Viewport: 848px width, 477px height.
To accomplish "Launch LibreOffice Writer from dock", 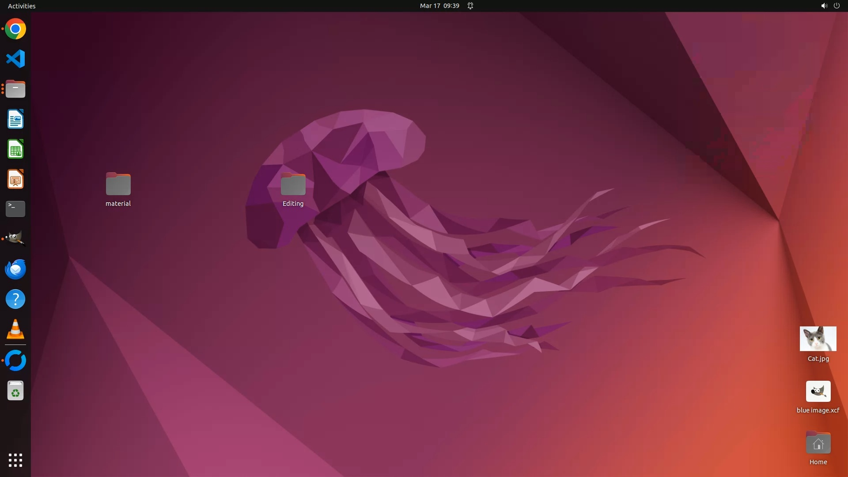I will point(15,119).
